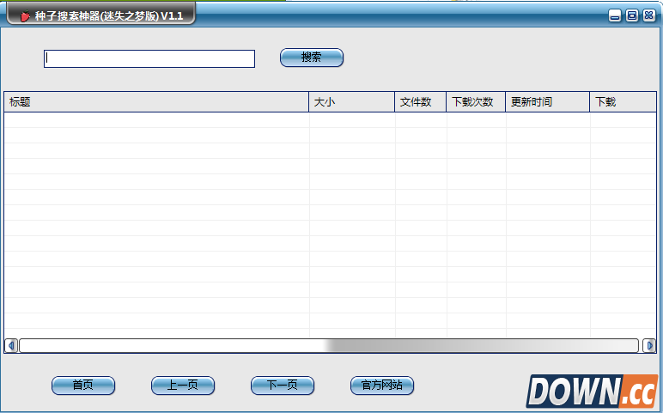The height and width of the screenshot is (413, 663).
Task: Focus the search keyword input field
Action: point(149,58)
